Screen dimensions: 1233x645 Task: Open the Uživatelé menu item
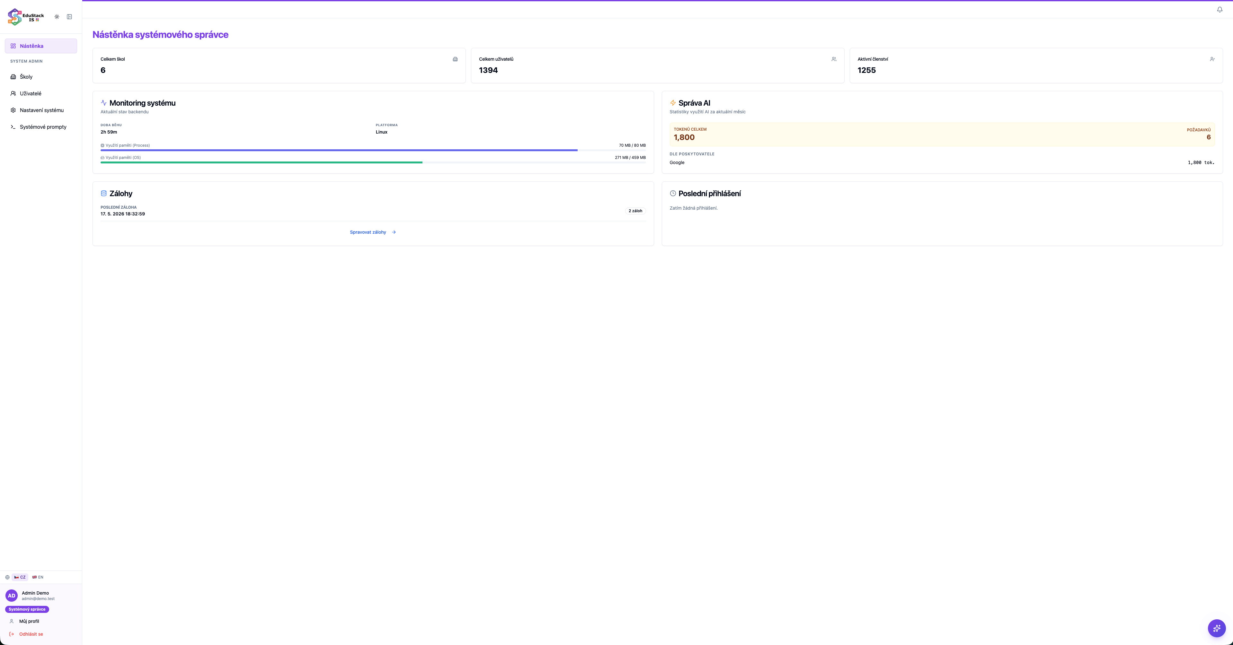pos(41,93)
